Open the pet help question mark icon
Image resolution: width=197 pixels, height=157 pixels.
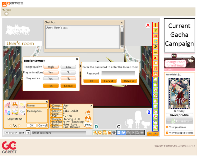(88, 119)
